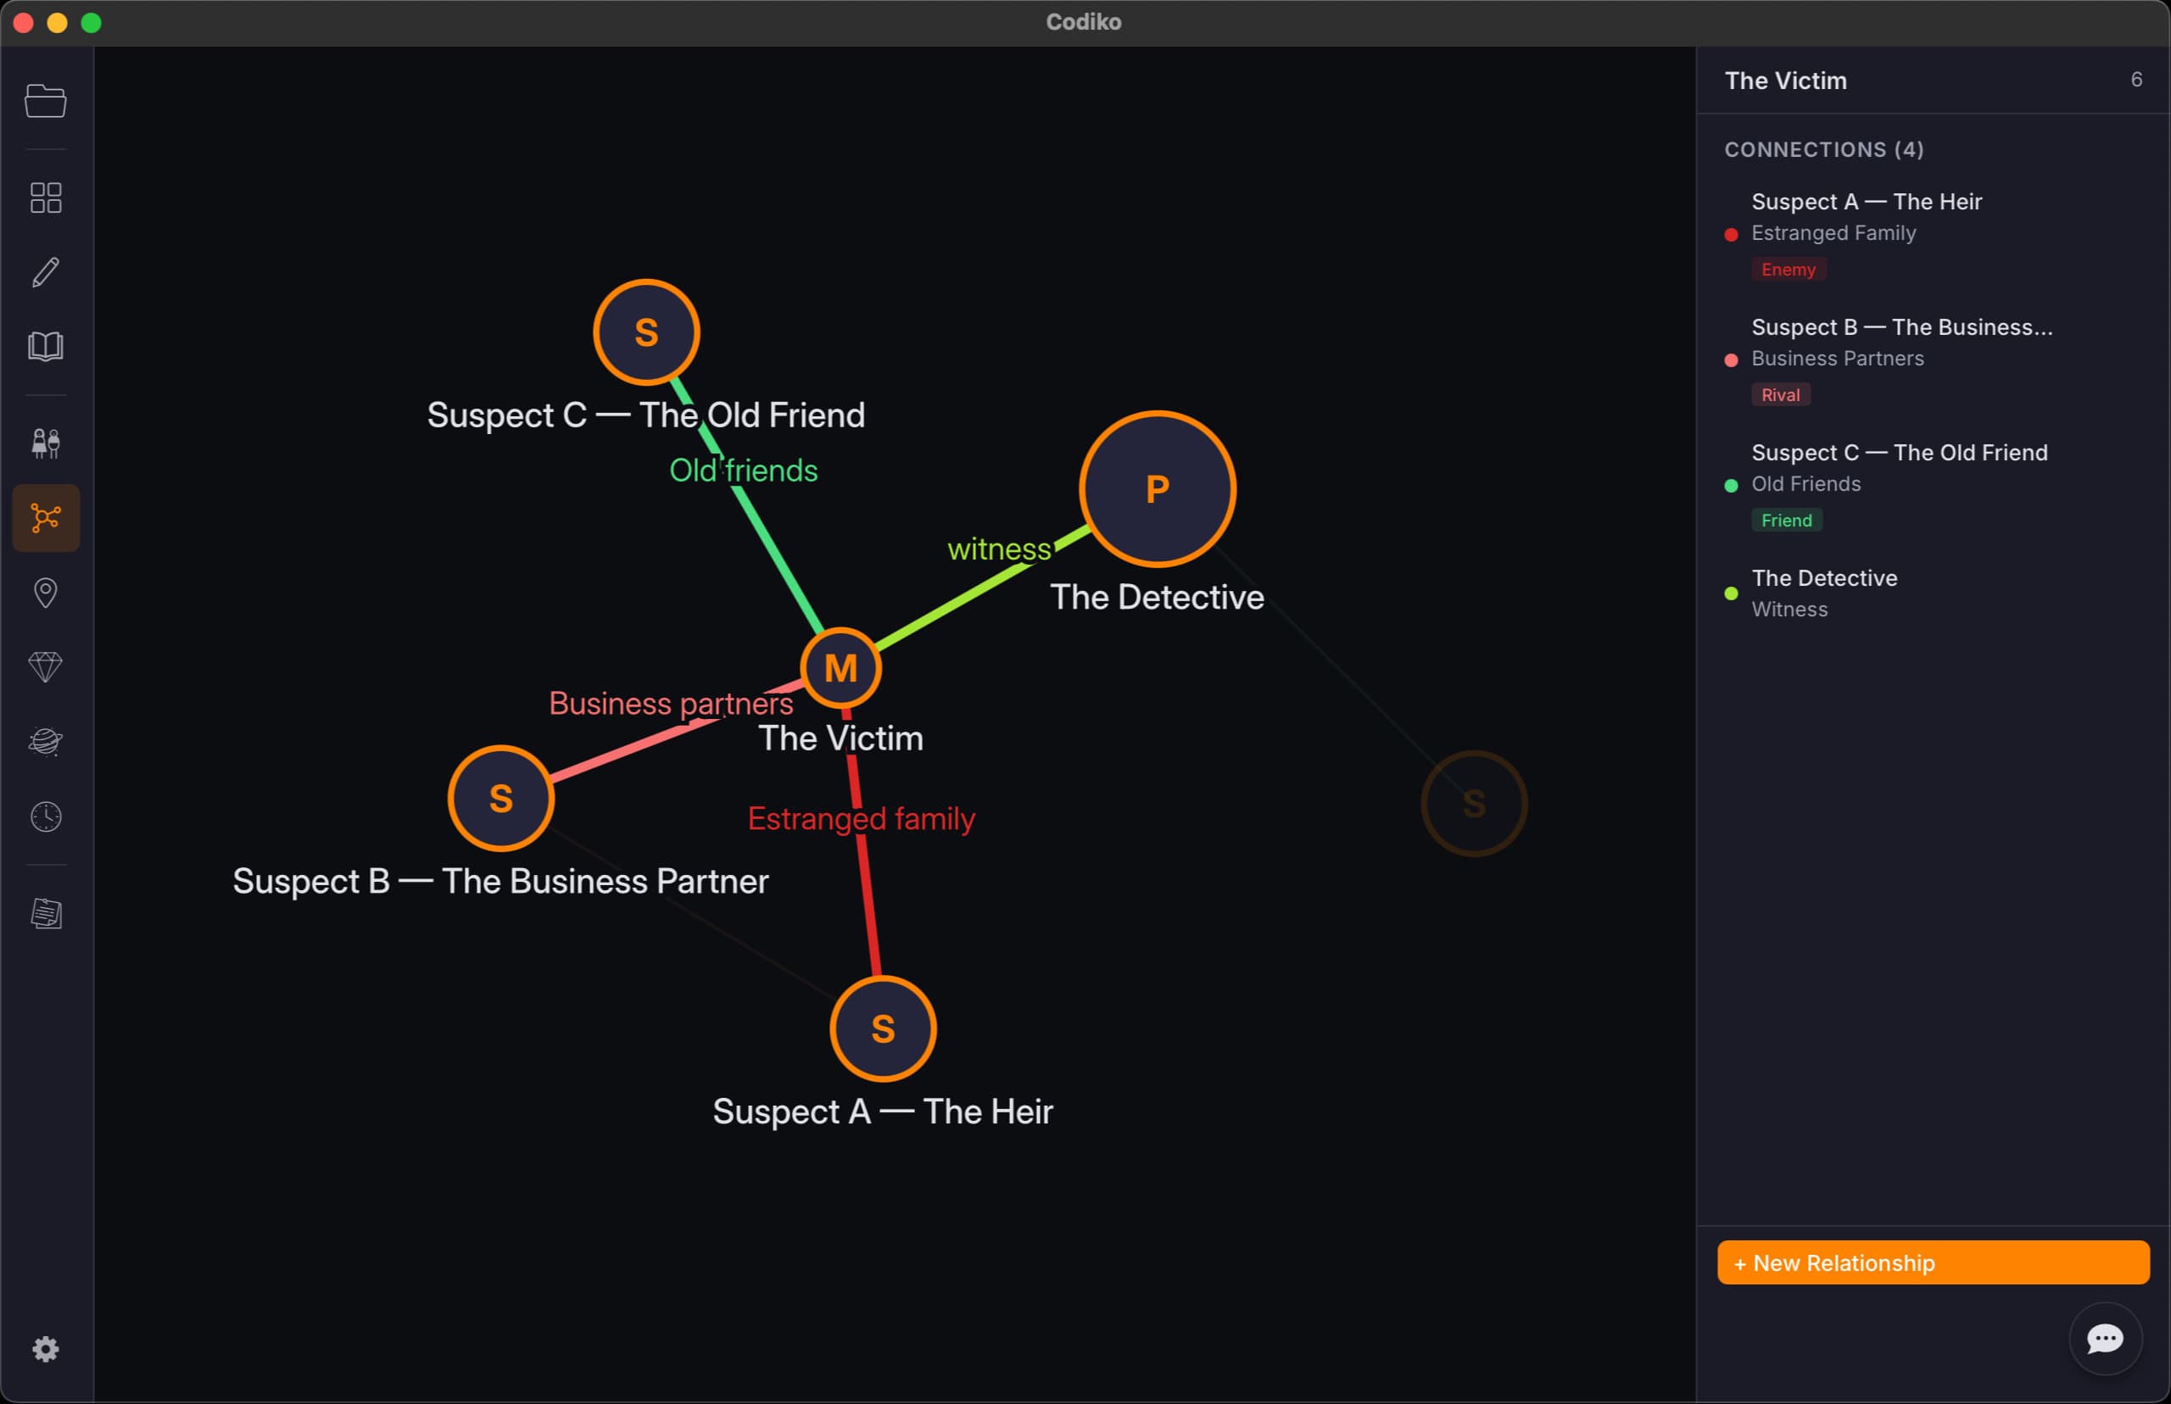Open the clock timeline icon
This screenshot has width=2171, height=1404.
point(46,816)
